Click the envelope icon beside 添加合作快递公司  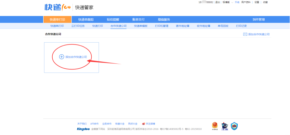[x=245, y=34]
